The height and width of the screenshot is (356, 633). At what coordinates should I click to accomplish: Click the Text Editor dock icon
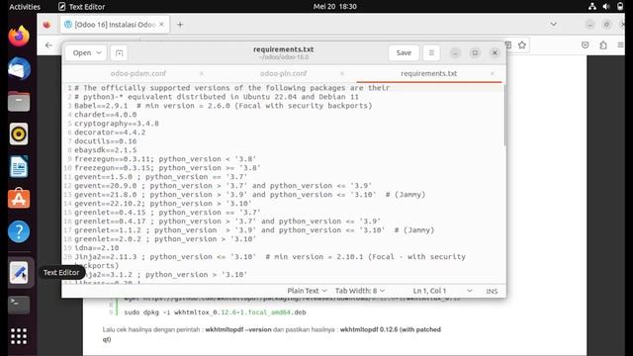[x=19, y=273]
